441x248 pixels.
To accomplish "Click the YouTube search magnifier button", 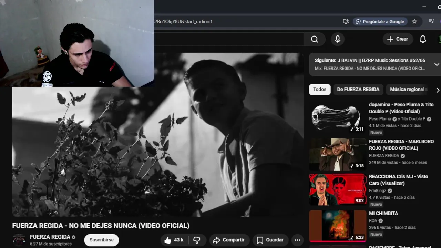I will point(314,39).
